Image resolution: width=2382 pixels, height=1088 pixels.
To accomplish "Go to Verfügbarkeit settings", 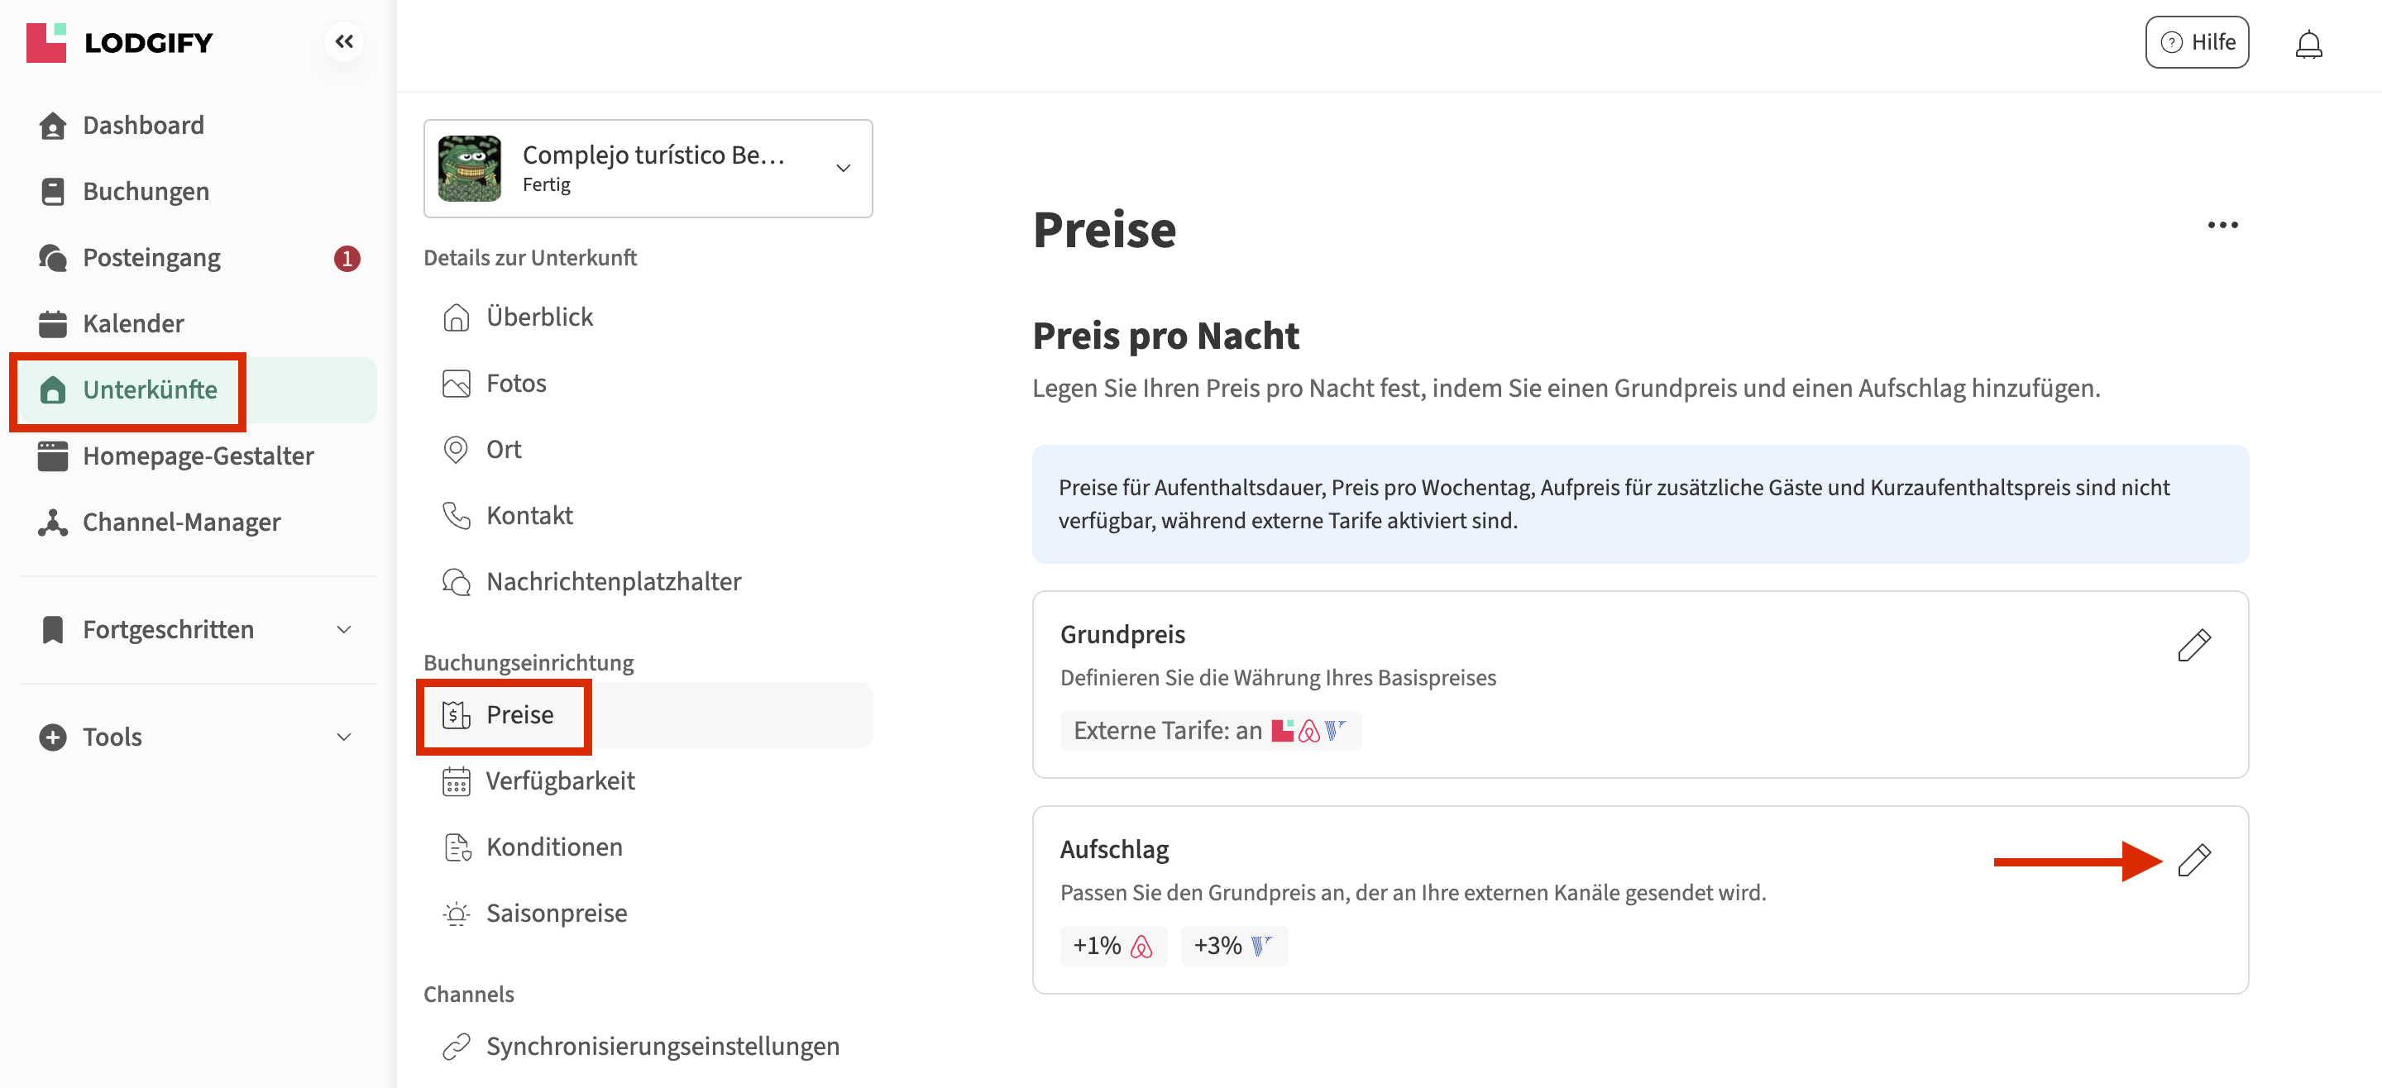I will [x=561, y=781].
